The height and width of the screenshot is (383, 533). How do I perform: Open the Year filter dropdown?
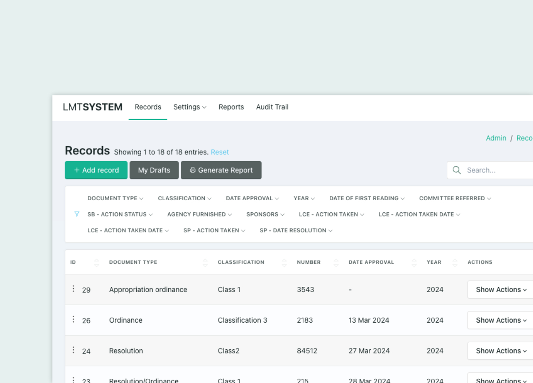click(304, 198)
